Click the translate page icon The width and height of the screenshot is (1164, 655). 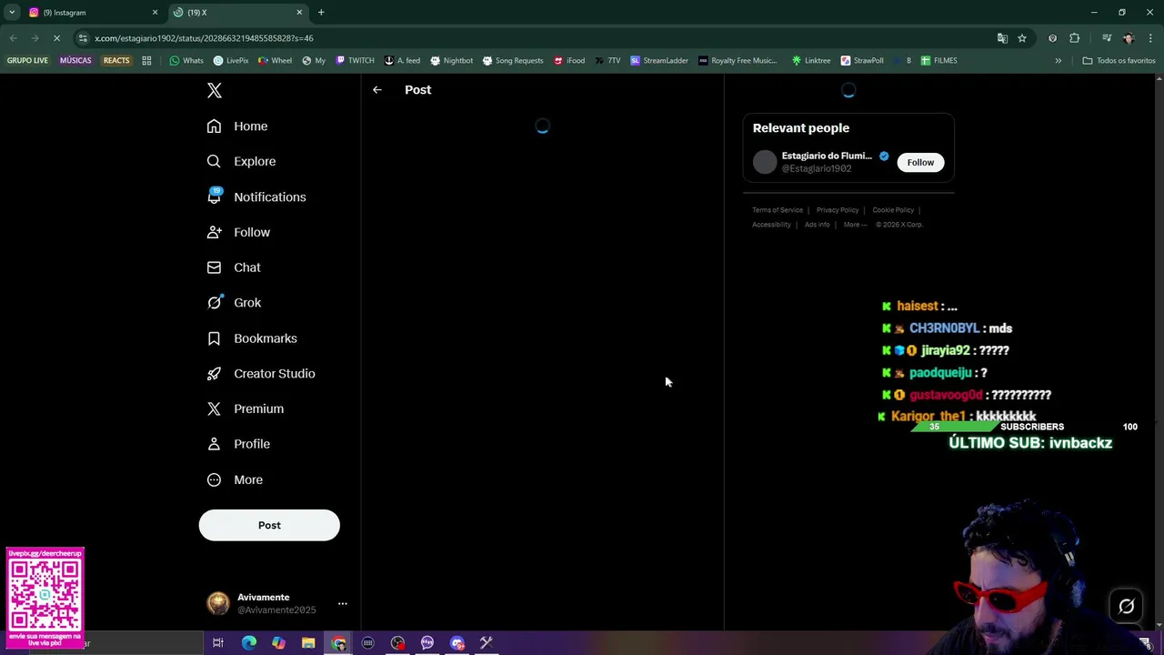click(1002, 38)
